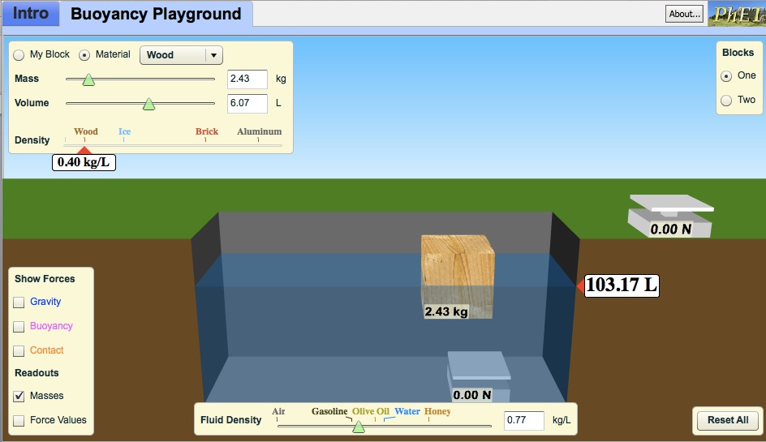Click the Fluid Density slider handle
Viewport: 766px width, 442px height.
(x=359, y=427)
